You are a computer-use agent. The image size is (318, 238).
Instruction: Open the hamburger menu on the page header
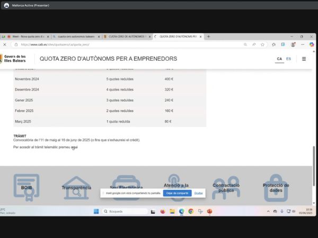coord(304,59)
